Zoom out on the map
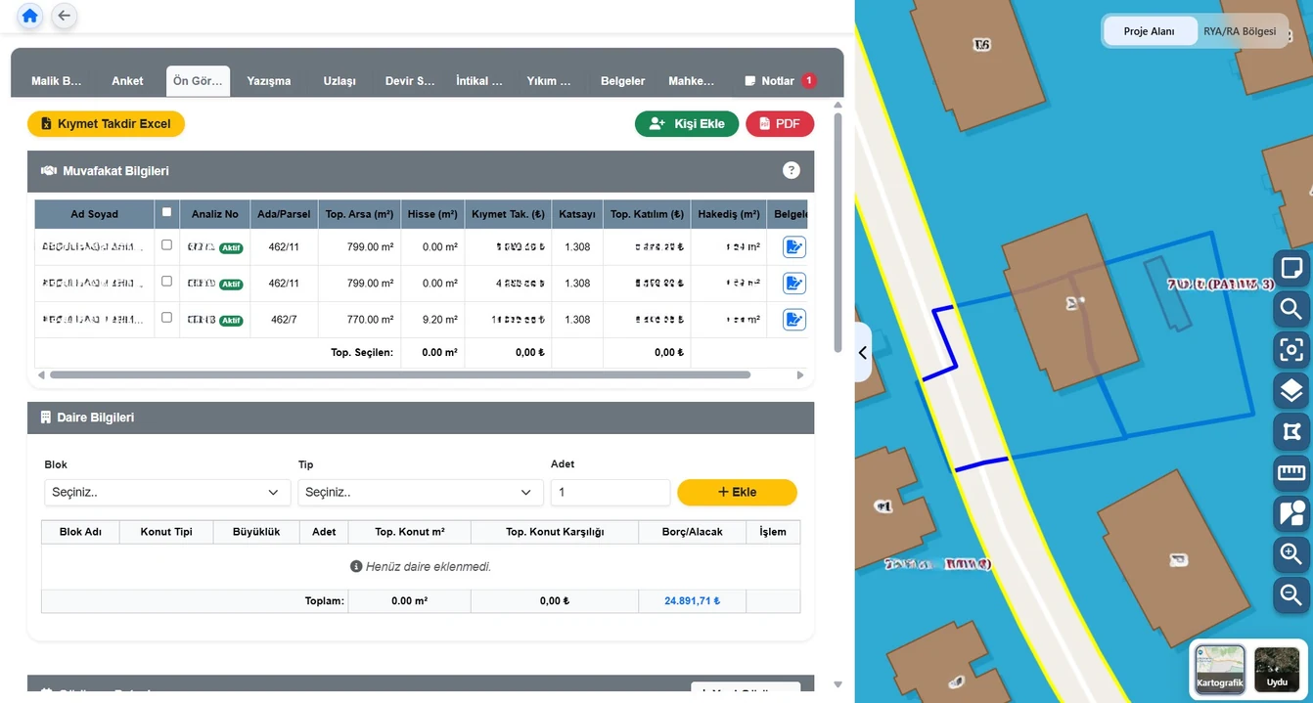1313x703 pixels. [1291, 594]
